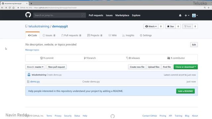The height and width of the screenshot is (119, 212).
Task: Click New pull request button
Action: tap(57, 67)
